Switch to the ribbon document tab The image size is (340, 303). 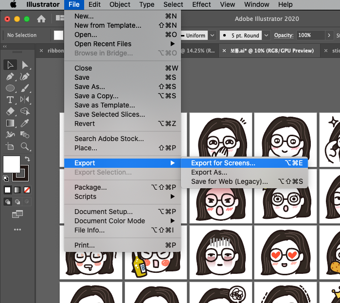[55, 51]
